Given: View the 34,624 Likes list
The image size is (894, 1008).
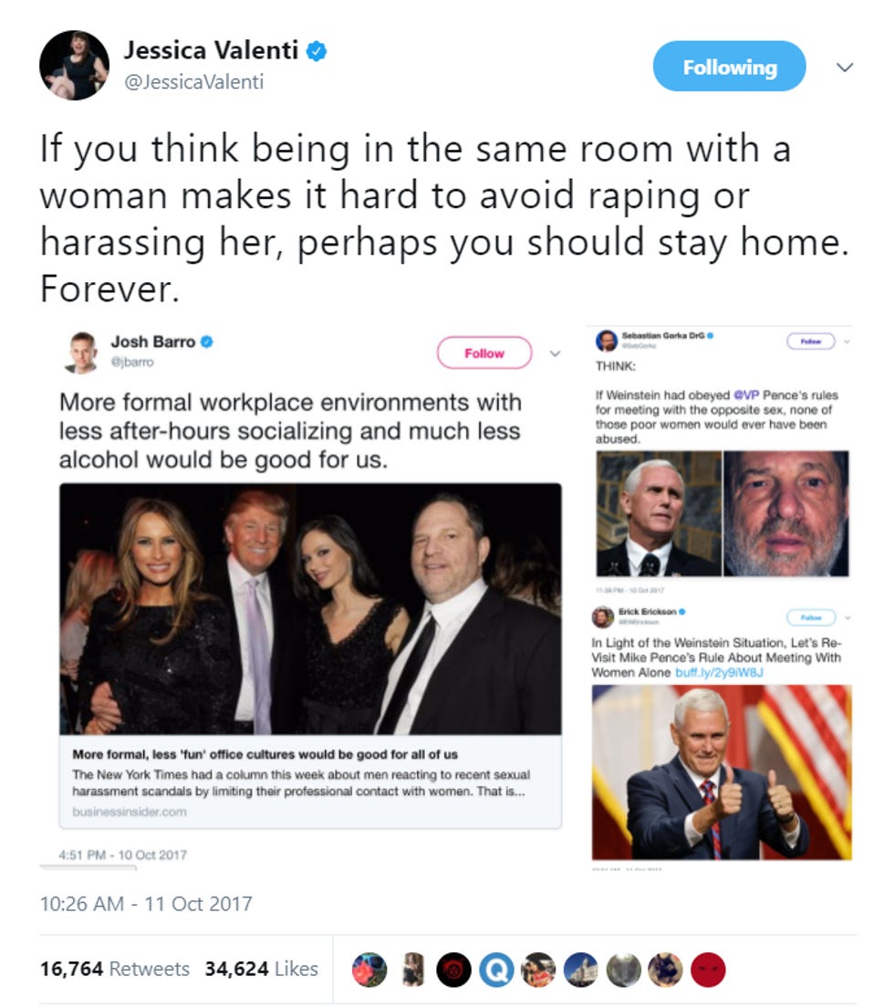Looking at the screenshot, I should [x=262, y=969].
